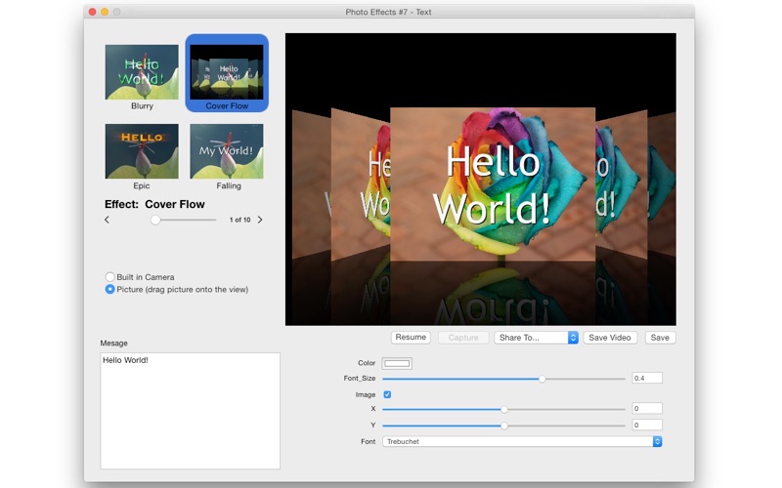Click the '1 of 10' page indicator

(239, 220)
